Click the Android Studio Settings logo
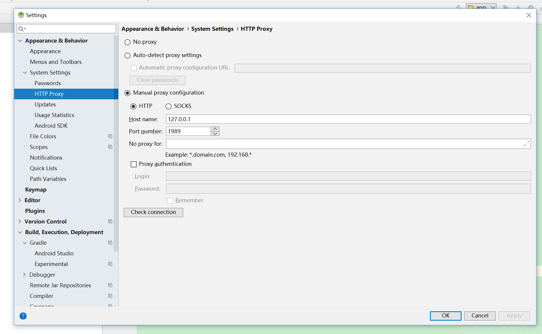This screenshot has width=542, height=334. click(x=21, y=15)
